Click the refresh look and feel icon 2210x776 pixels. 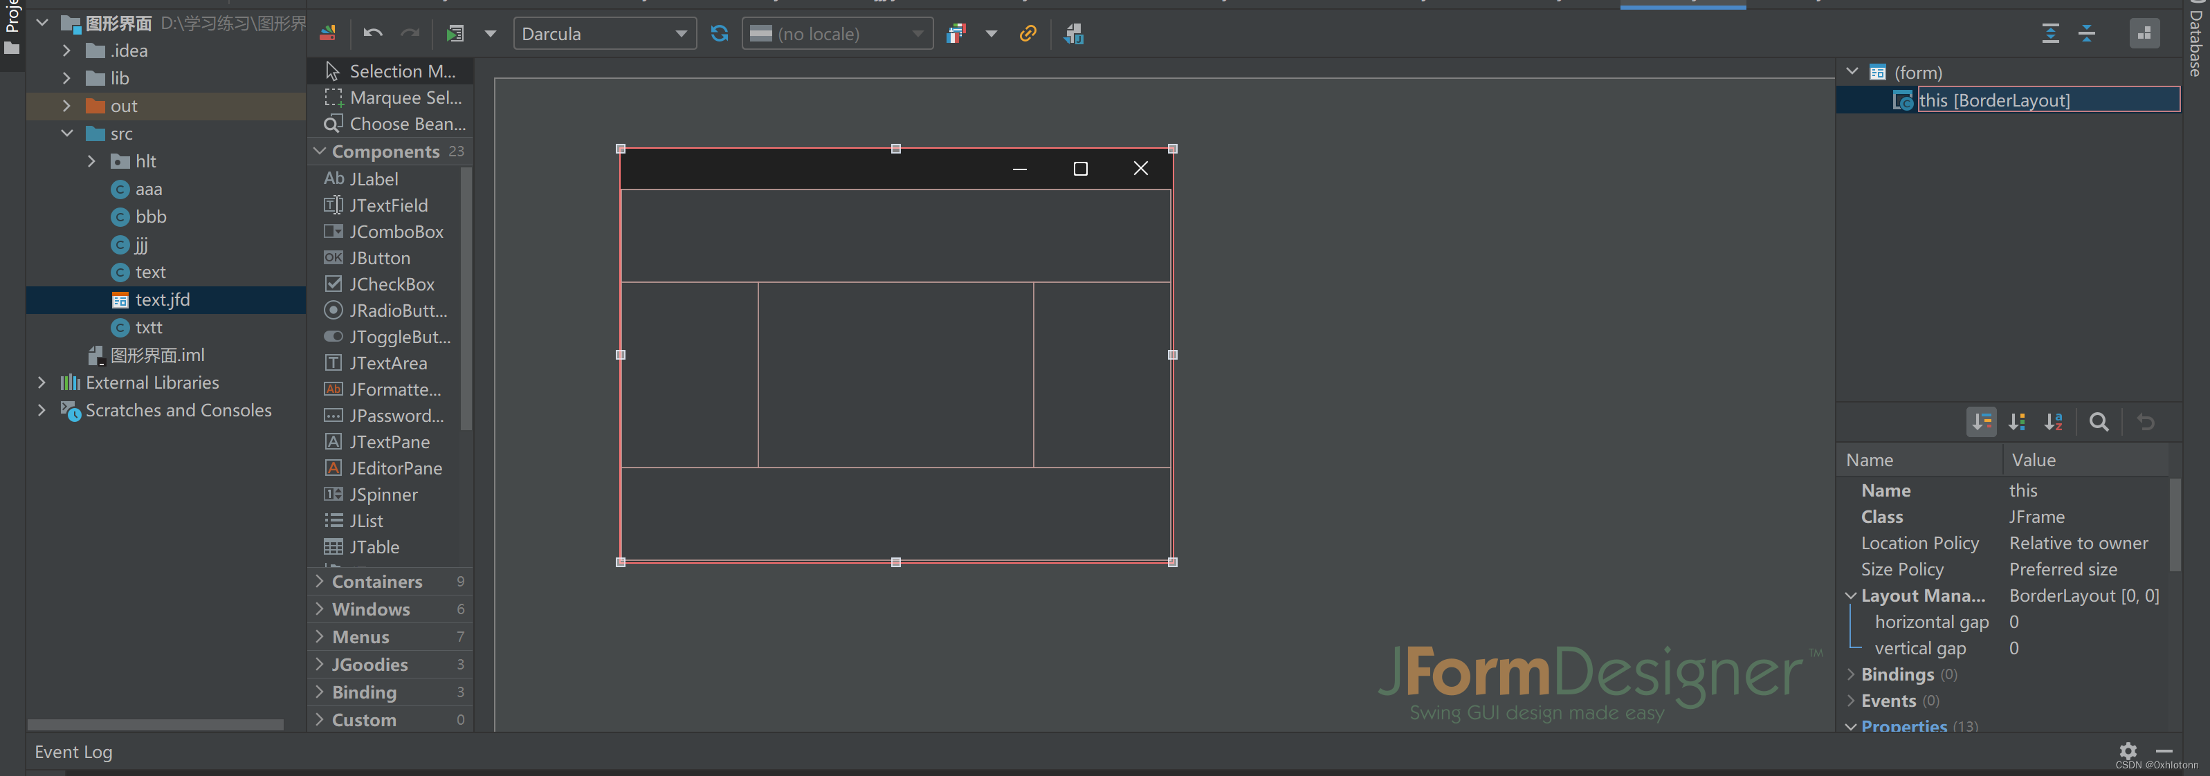coord(719,33)
